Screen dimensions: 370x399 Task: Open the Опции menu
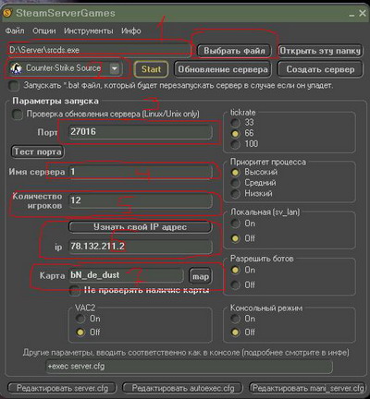tap(44, 30)
